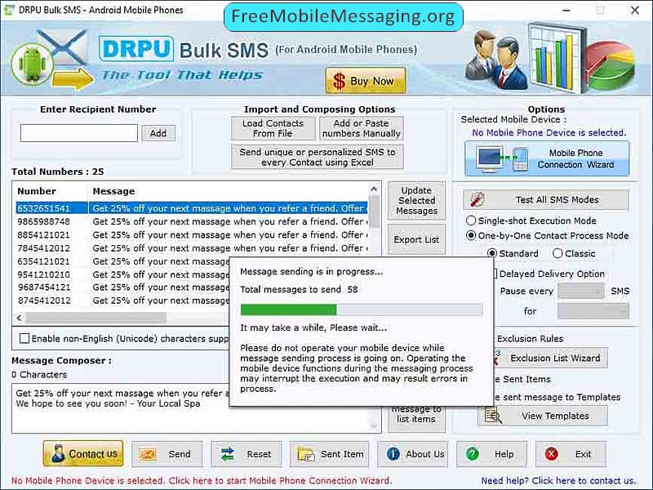Viewport: 653px width, 490px height.
Task: Click the vertical scrollbar thumb of numbers list
Action: pos(375,211)
